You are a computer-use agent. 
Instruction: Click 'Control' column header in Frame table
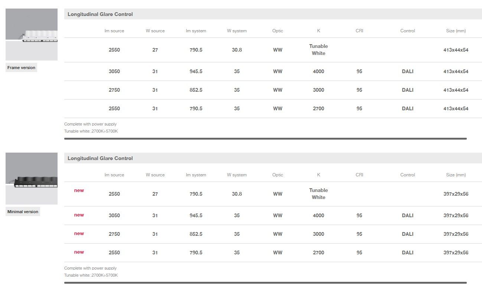pyautogui.click(x=407, y=31)
